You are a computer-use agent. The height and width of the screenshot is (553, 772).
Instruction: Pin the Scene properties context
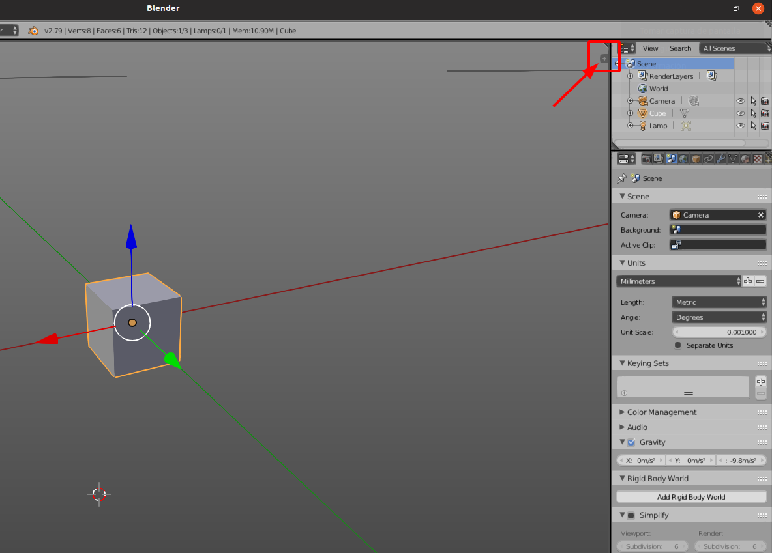622,178
